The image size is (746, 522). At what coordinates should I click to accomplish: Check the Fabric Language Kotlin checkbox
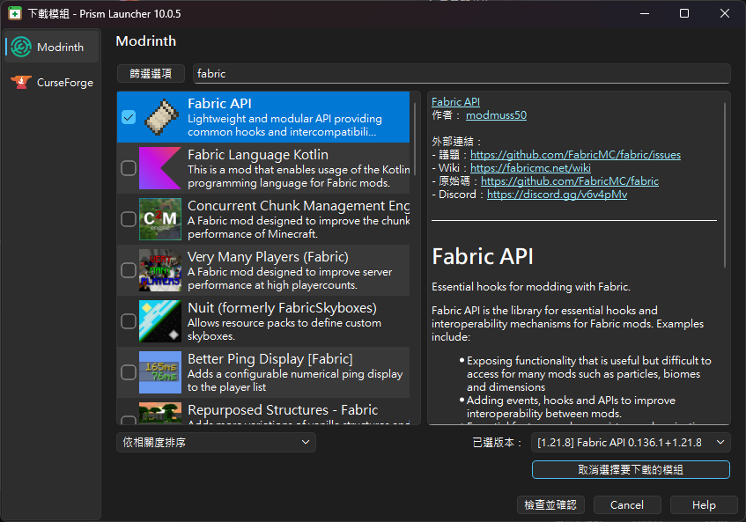pos(129,168)
